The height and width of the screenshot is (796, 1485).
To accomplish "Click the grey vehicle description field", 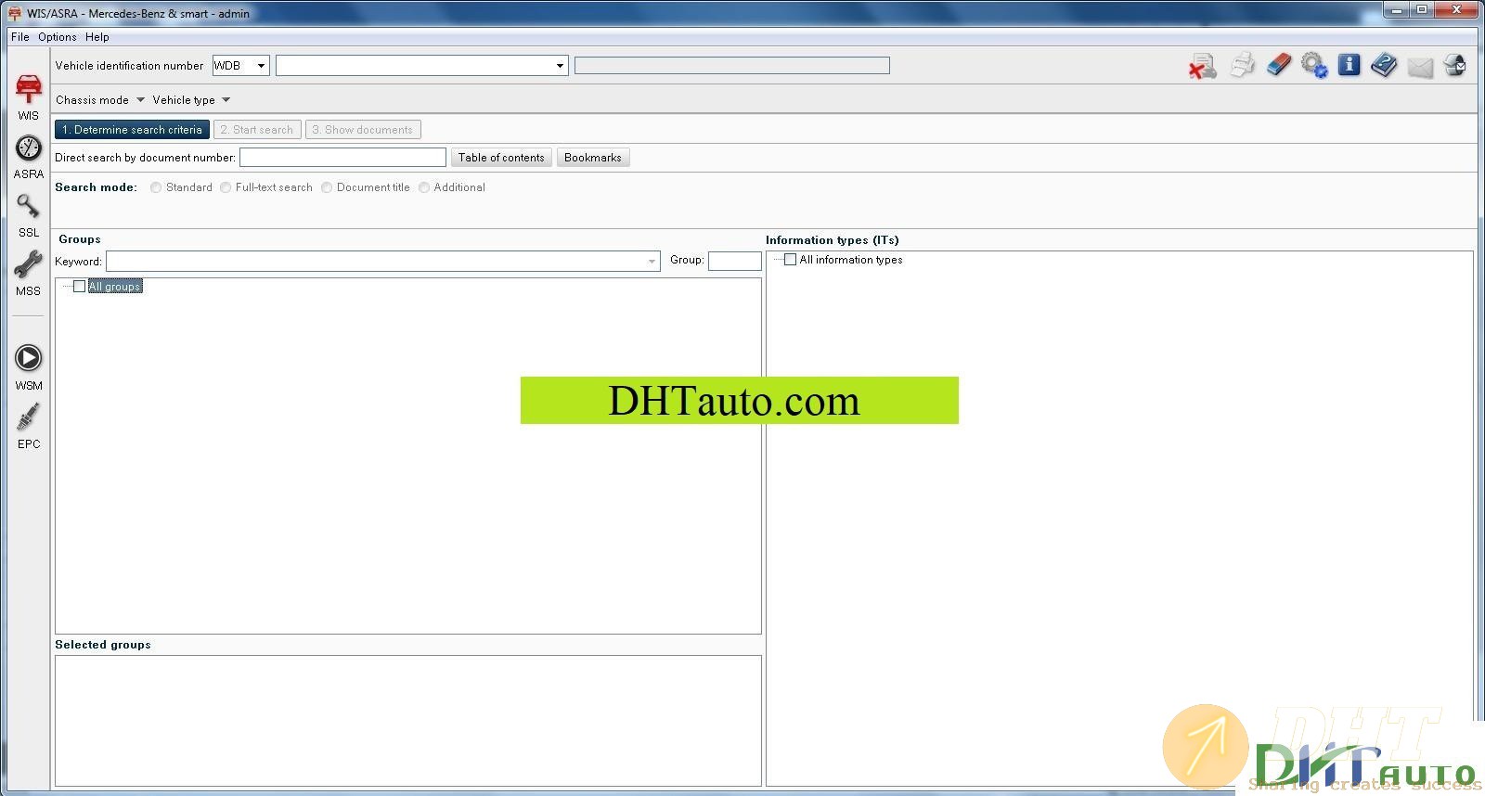I will 732,65.
